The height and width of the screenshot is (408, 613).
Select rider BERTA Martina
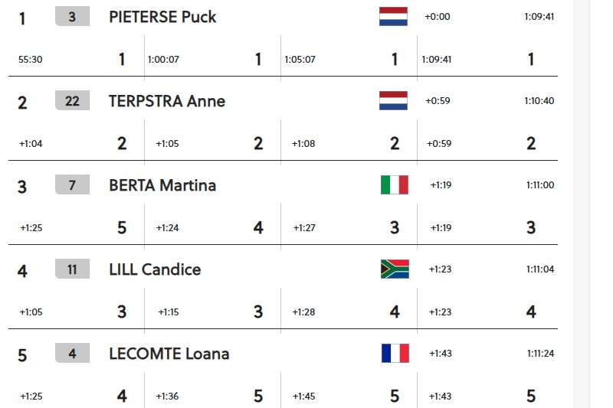(x=162, y=185)
